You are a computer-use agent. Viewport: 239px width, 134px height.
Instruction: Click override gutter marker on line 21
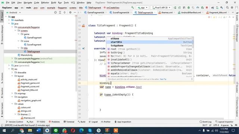84,49
